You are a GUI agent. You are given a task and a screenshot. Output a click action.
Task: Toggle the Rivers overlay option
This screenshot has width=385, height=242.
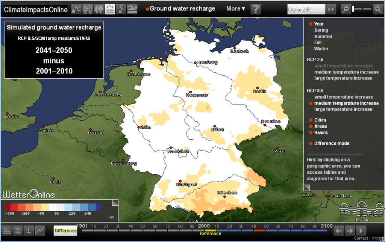click(321, 133)
